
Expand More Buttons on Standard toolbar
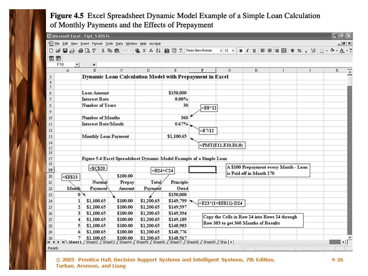tap(181, 50)
